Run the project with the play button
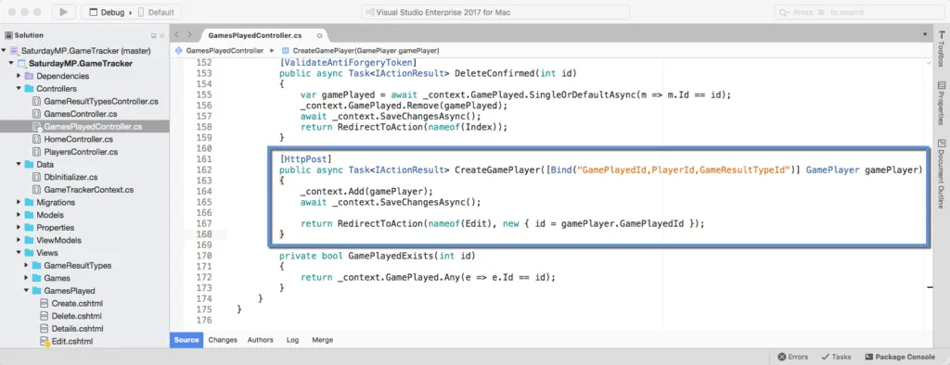 point(64,12)
